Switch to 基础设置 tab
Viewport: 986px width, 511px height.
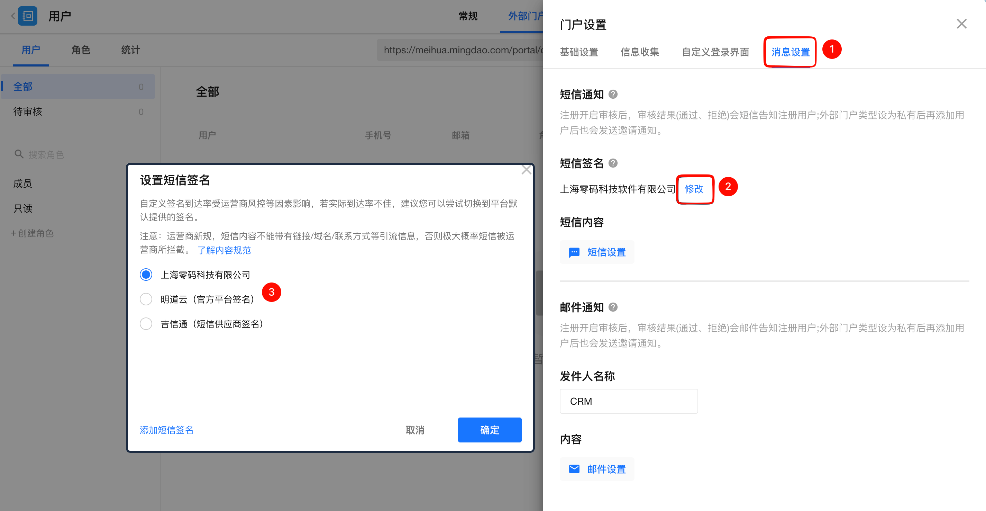pos(579,52)
